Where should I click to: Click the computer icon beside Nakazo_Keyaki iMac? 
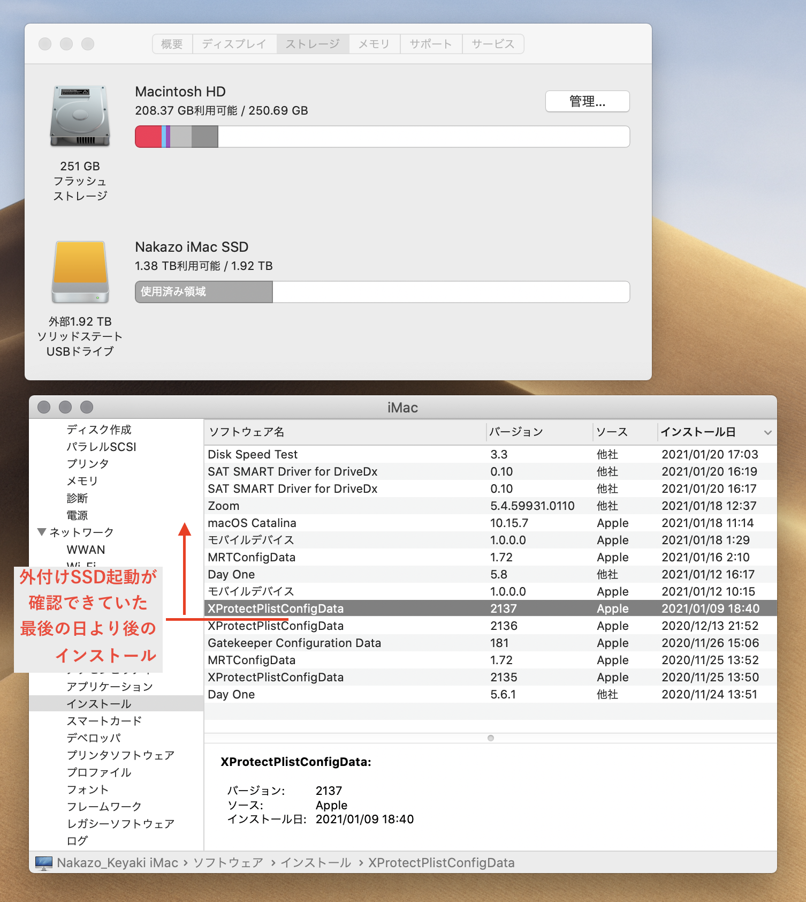click(44, 863)
